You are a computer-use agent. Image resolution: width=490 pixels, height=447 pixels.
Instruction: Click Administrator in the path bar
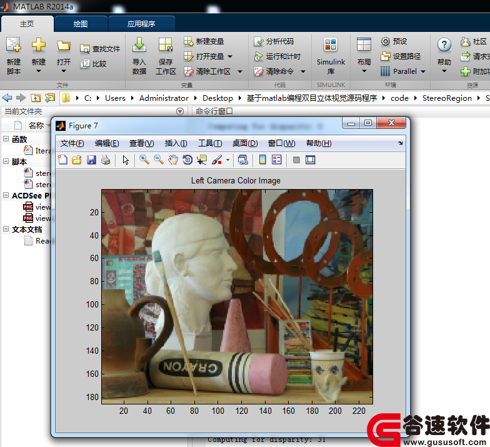point(164,98)
